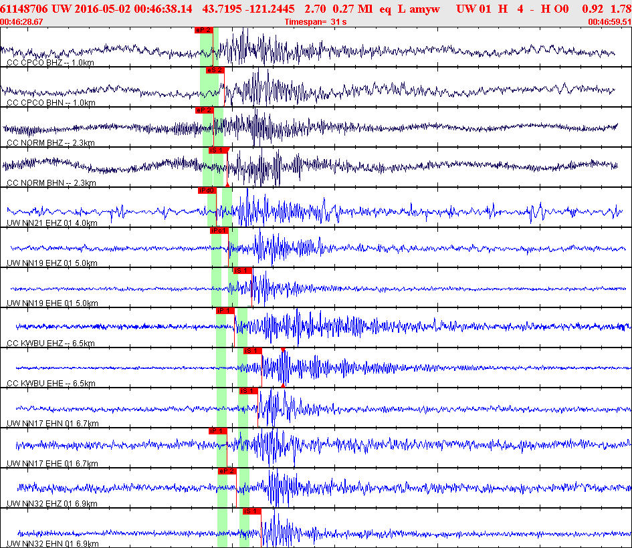Click the eP 2 pick flag on NORM BHZ trace
632x548 pixels.
click(x=204, y=110)
